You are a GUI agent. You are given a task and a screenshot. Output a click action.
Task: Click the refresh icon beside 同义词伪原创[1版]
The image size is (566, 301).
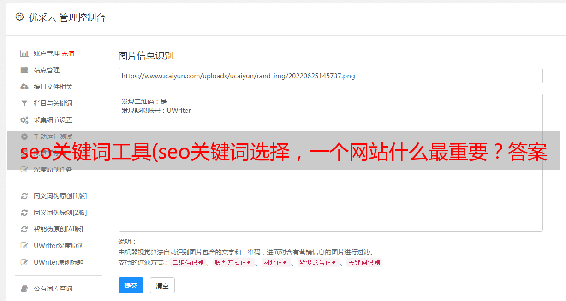(x=24, y=196)
